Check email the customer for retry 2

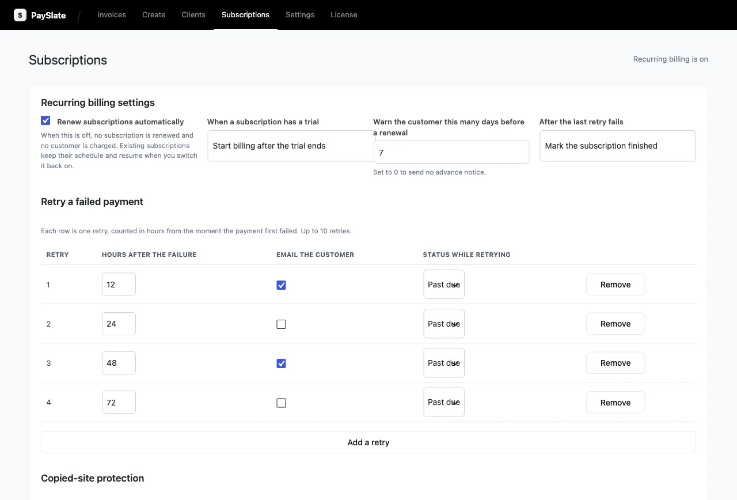coord(281,324)
